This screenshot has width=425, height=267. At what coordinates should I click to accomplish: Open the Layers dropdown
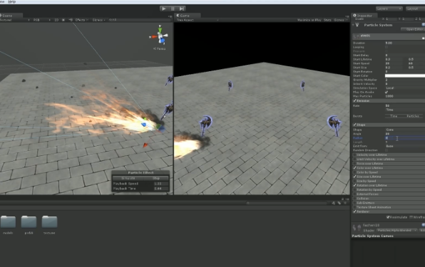pos(389,9)
